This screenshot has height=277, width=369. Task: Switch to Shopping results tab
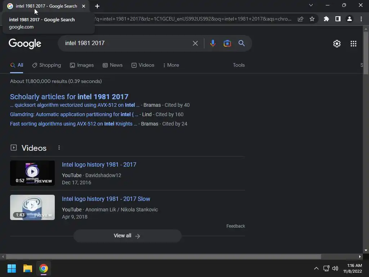[x=46, y=65]
